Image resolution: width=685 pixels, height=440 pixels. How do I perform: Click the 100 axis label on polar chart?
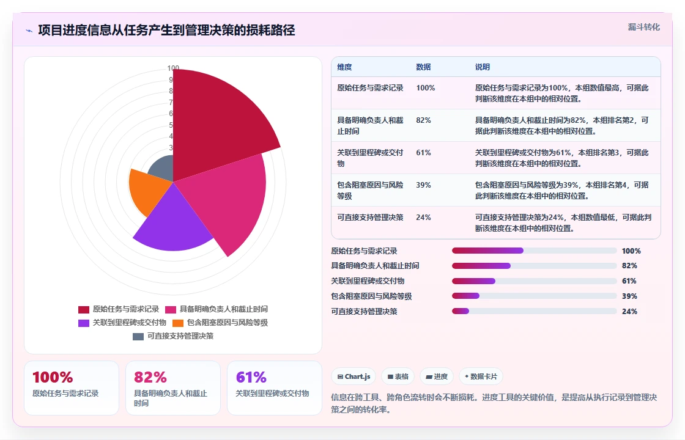coord(173,68)
